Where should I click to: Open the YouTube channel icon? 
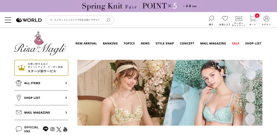pos(65,129)
